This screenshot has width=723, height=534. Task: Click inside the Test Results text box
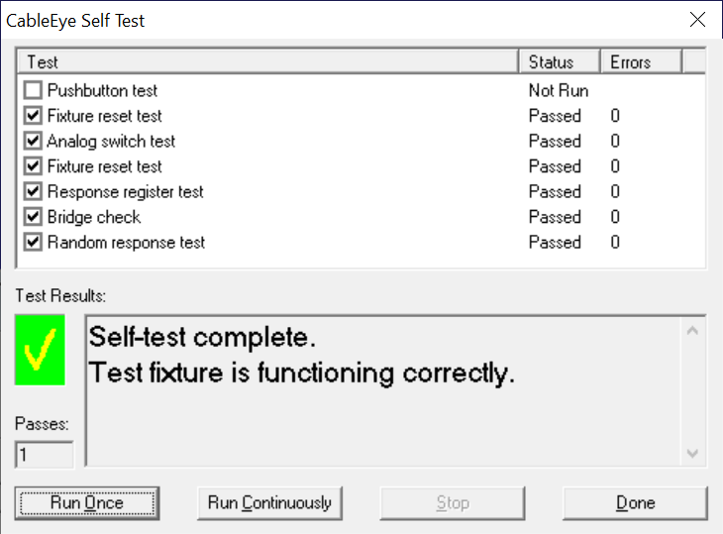point(383,391)
